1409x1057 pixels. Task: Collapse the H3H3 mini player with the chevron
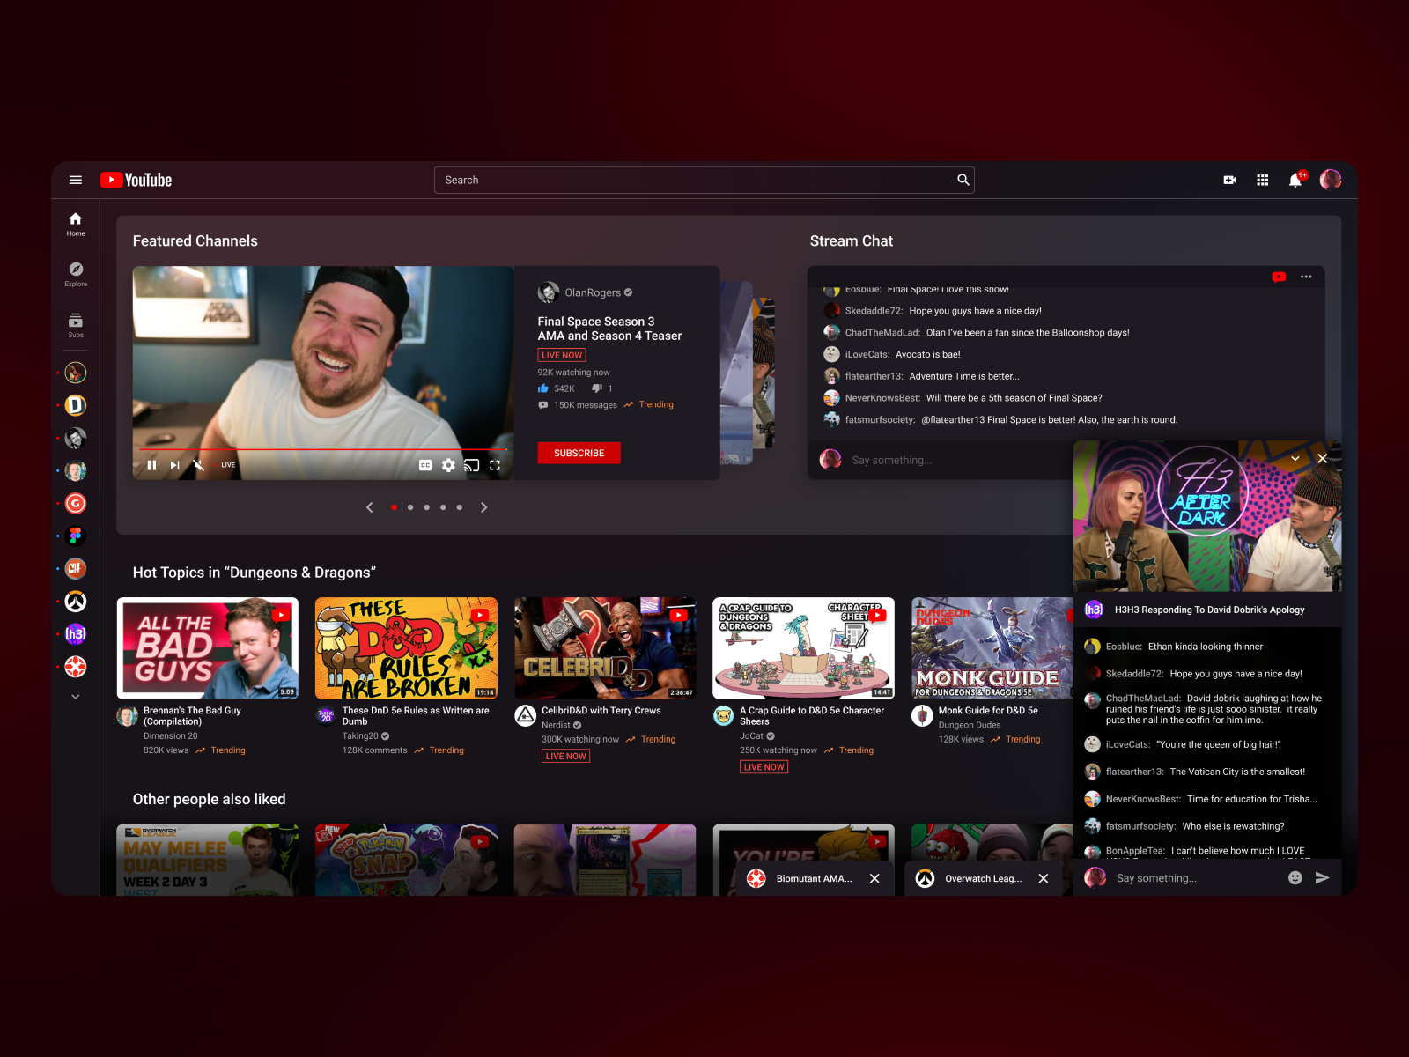(x=1295, y=458)
